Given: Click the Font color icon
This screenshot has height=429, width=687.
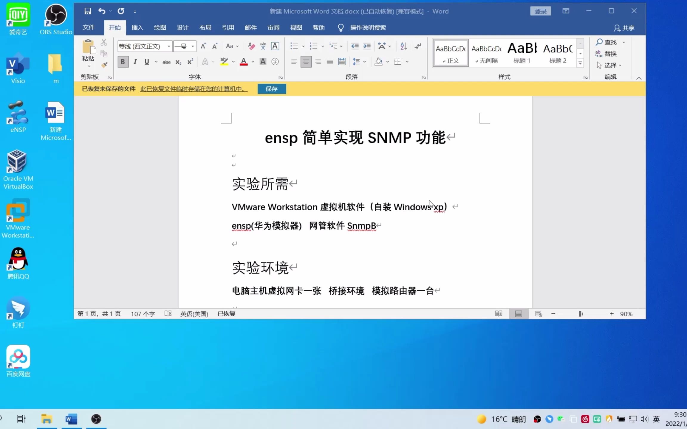Looking at the screenshot, I should (x=243, y=61).
